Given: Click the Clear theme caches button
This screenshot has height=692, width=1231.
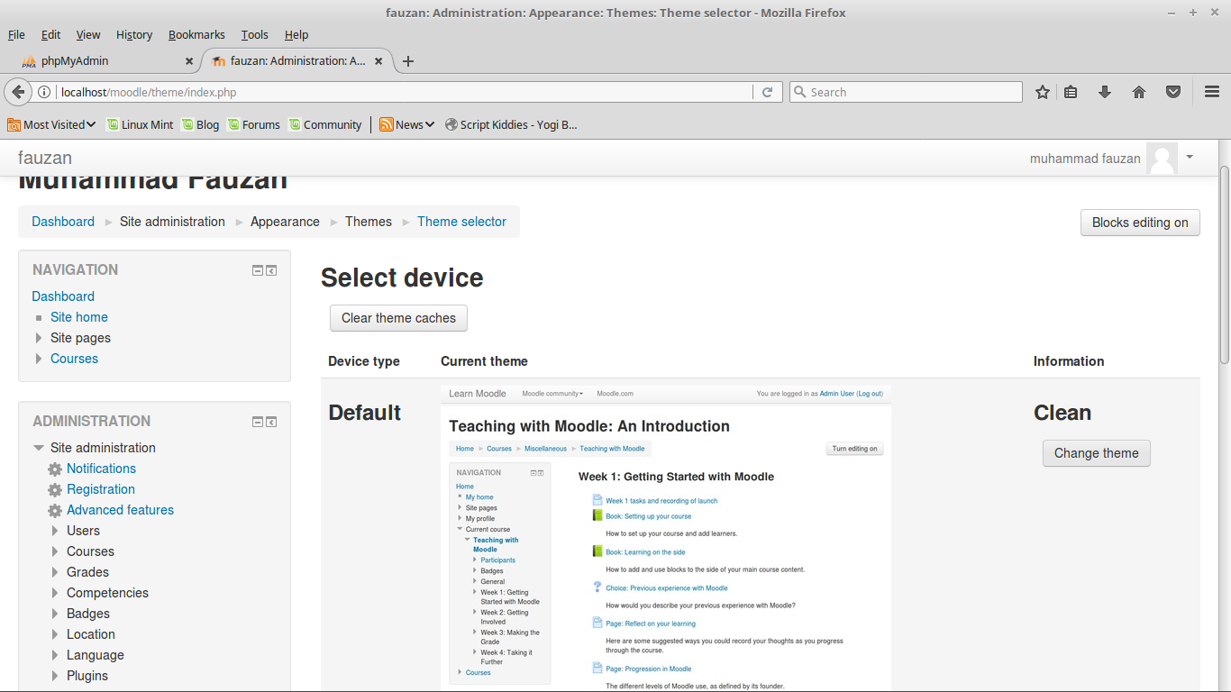Looking at the screenshot, I should pos(398,317).
